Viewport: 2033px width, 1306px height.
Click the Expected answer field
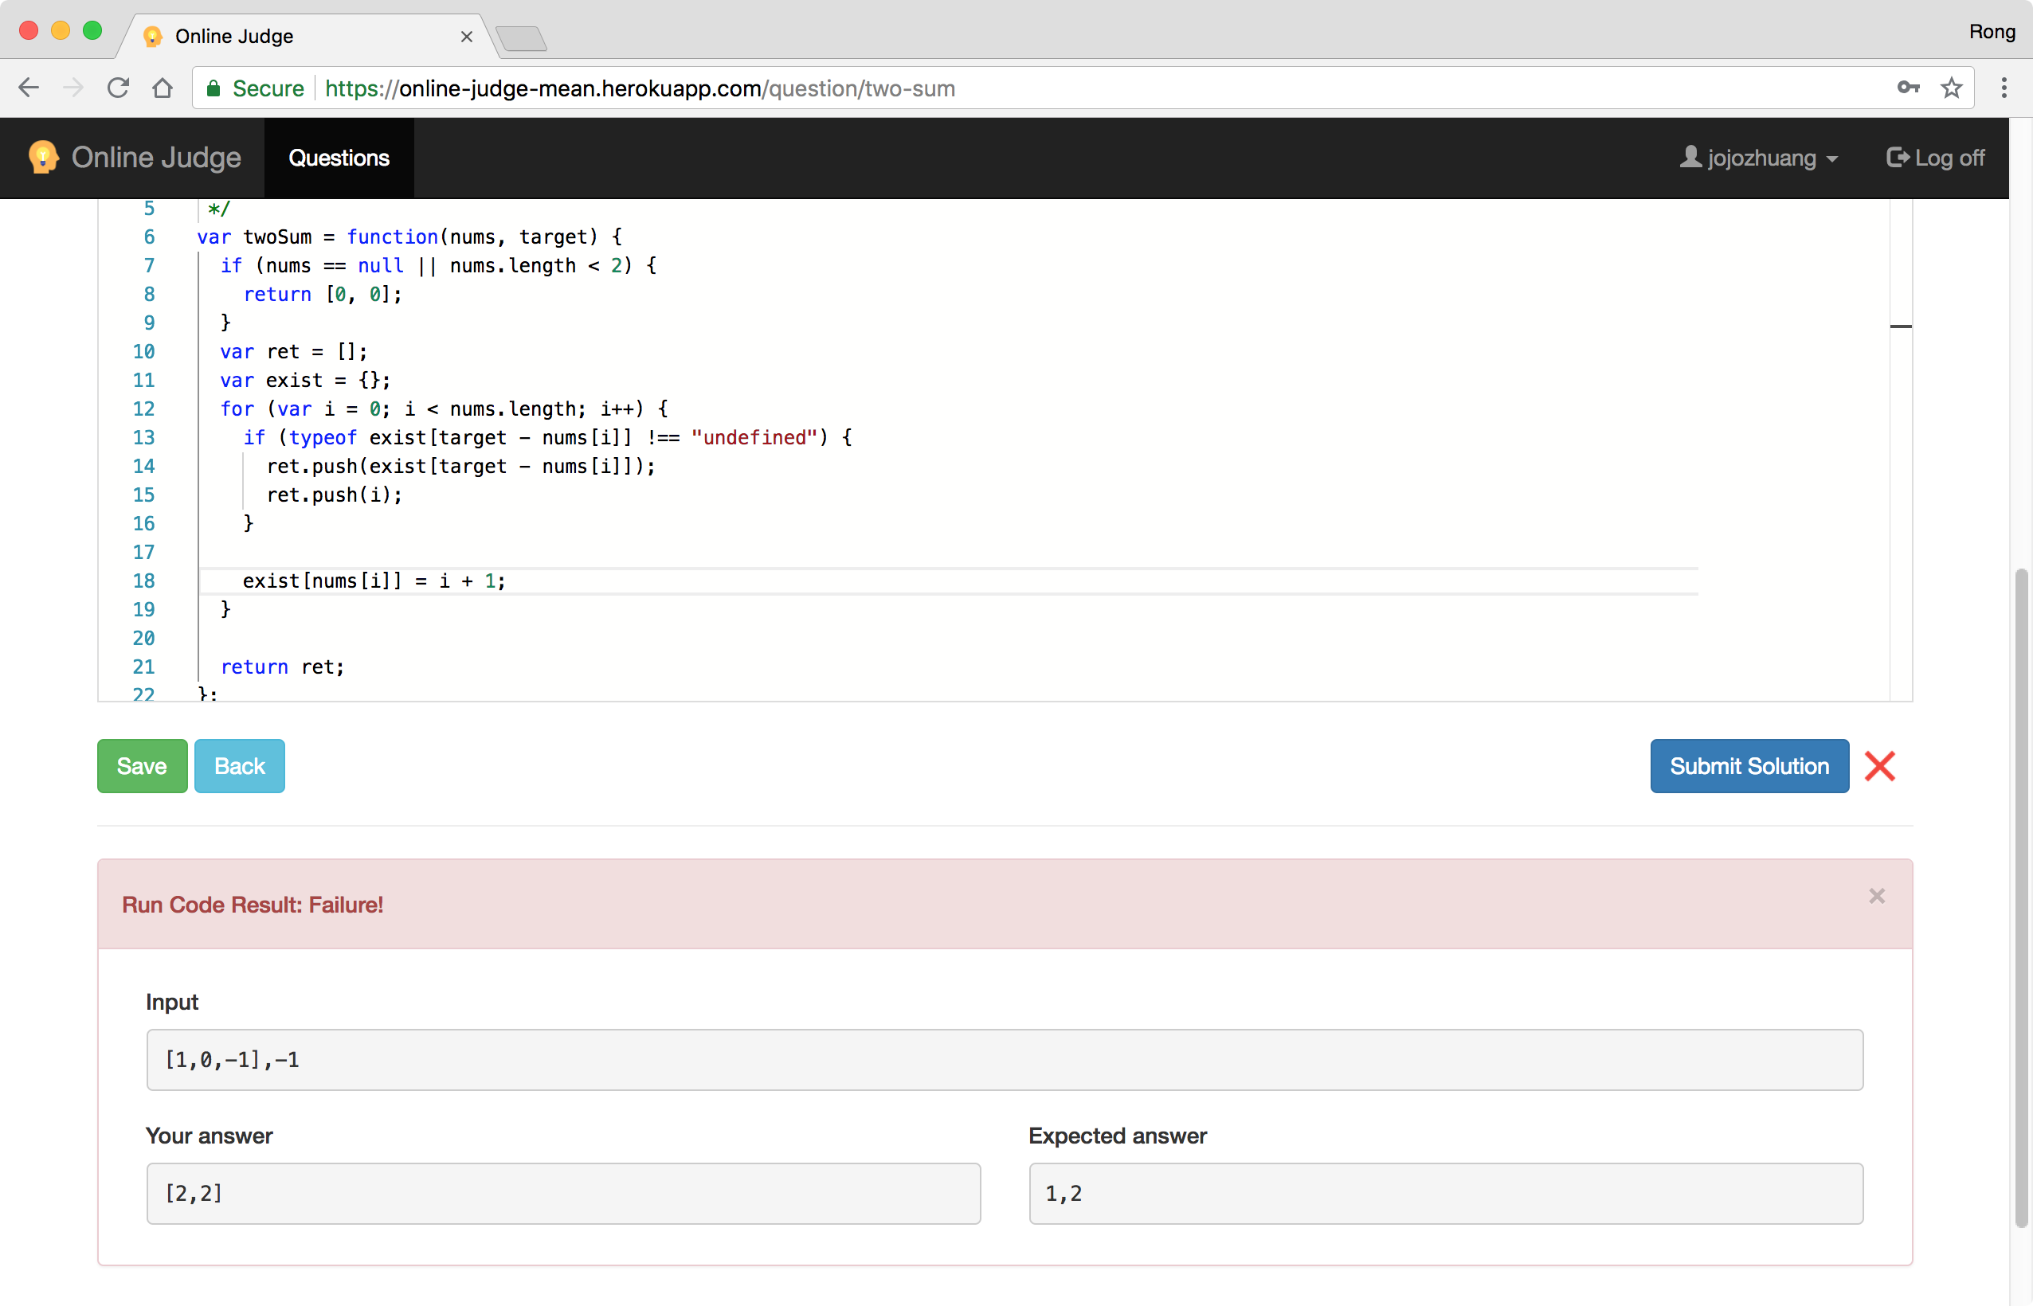pyautogui.click(x=1445, y=1193)
